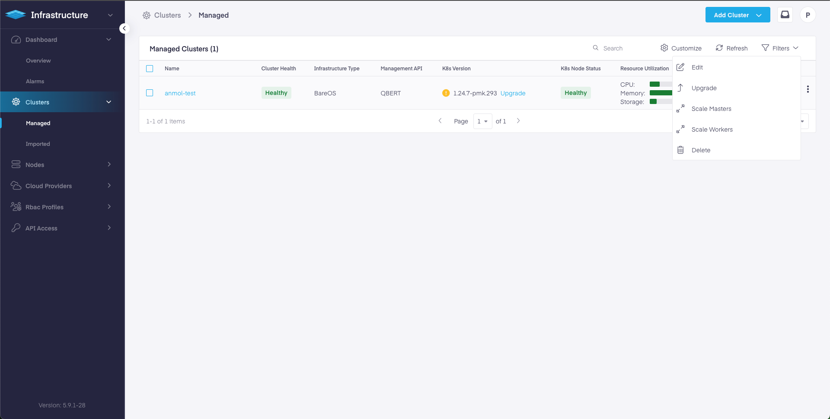
Task: Select the checkbox for anmol-test cluster
Action: coord(150,93)
